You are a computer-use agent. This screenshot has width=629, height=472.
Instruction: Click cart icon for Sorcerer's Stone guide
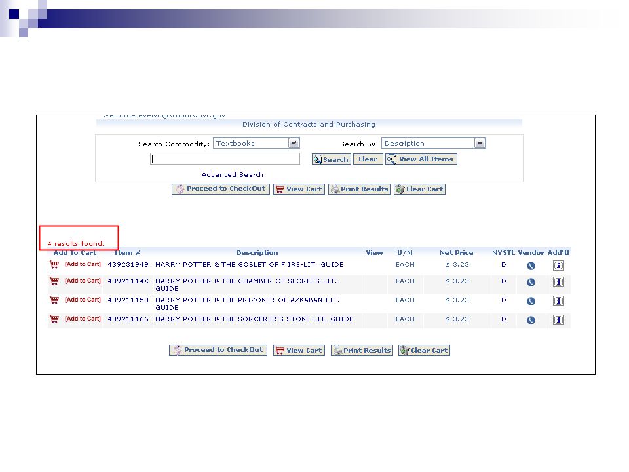(x=54, y=319)
